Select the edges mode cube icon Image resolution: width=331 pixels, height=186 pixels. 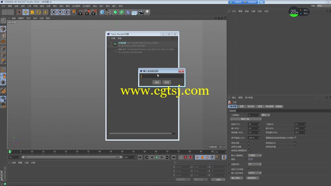click(x=3, y=55)
